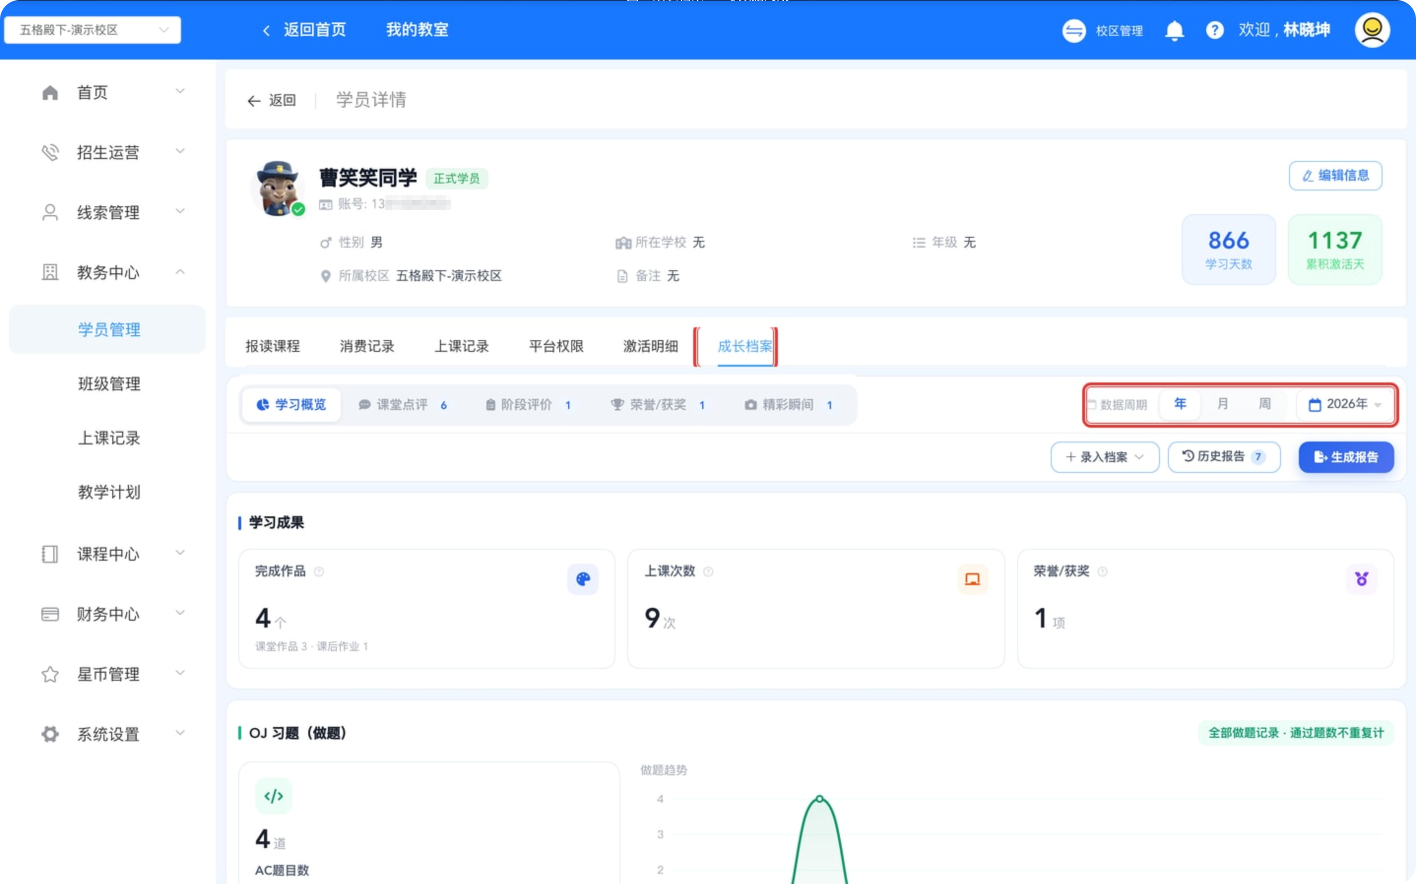The width and height of the screenshot is (1416, 884).
Task: Switch to the 报读课程 tab
Action: click(x=272, y=346)
